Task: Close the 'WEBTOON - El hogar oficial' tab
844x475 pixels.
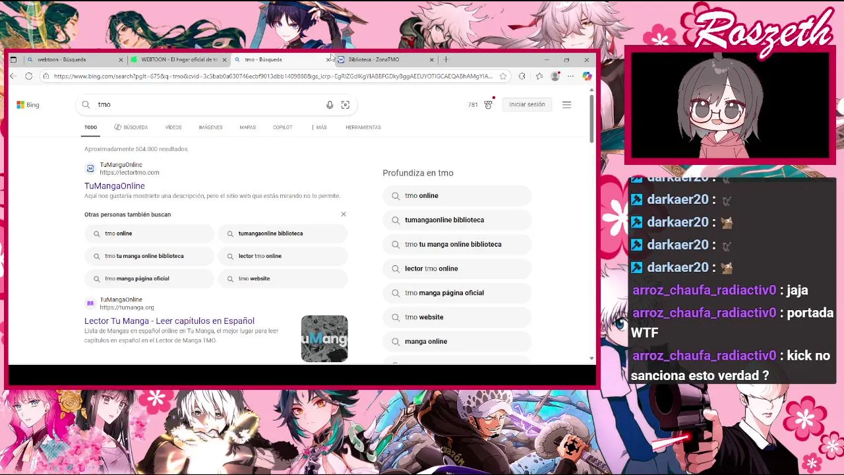Action: [x=224, y=59]
